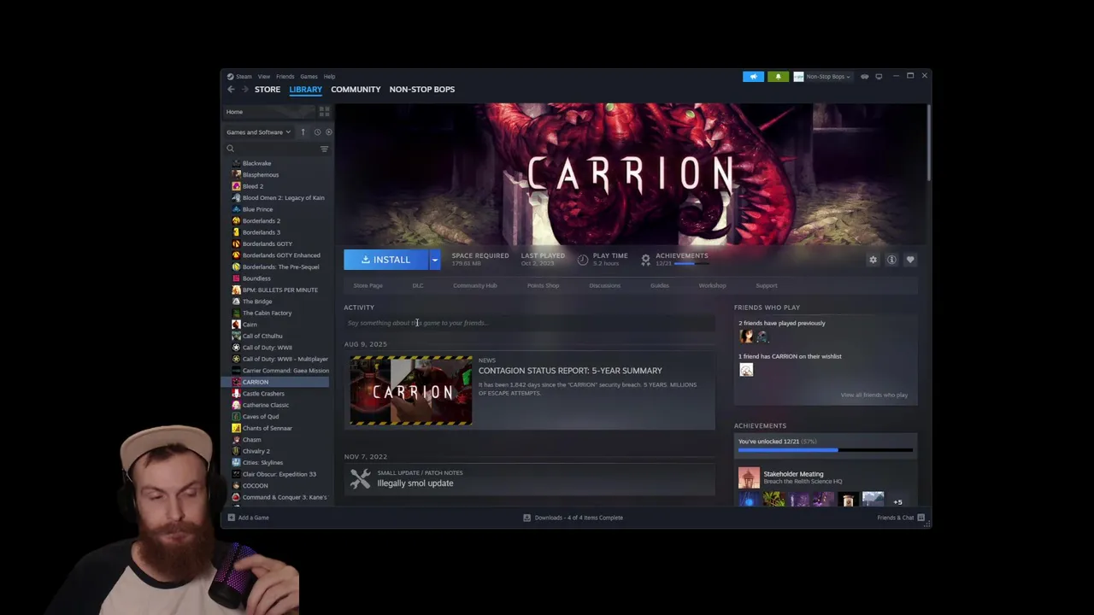This screenshot has height=615, width=1094.
Task: Open the View menu
Action: [264, 77]
